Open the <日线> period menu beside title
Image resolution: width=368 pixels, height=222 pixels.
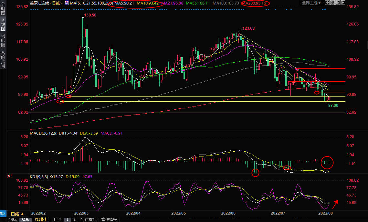55,3
